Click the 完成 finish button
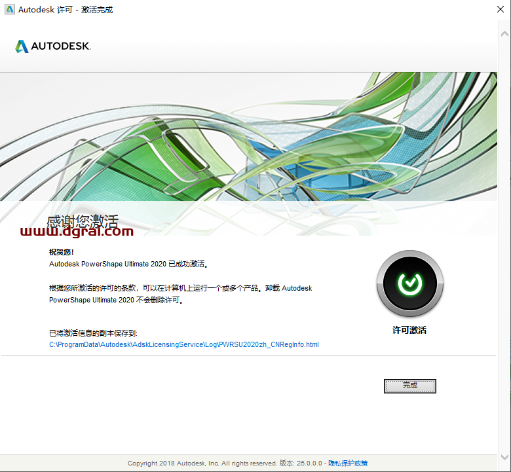Screen dimensions: 511x472 pyautogui.click(x=409, y=386)
